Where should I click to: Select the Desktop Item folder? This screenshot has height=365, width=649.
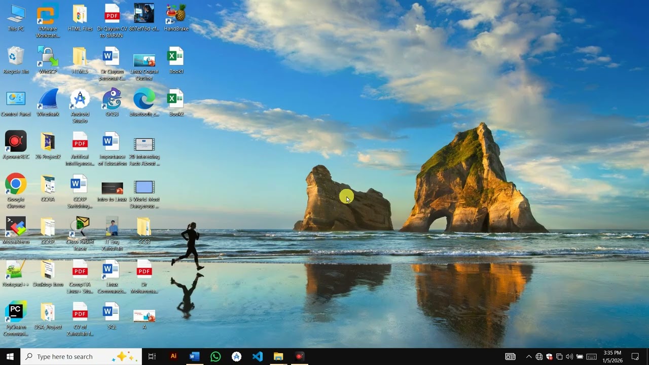[x=48, y=273]
